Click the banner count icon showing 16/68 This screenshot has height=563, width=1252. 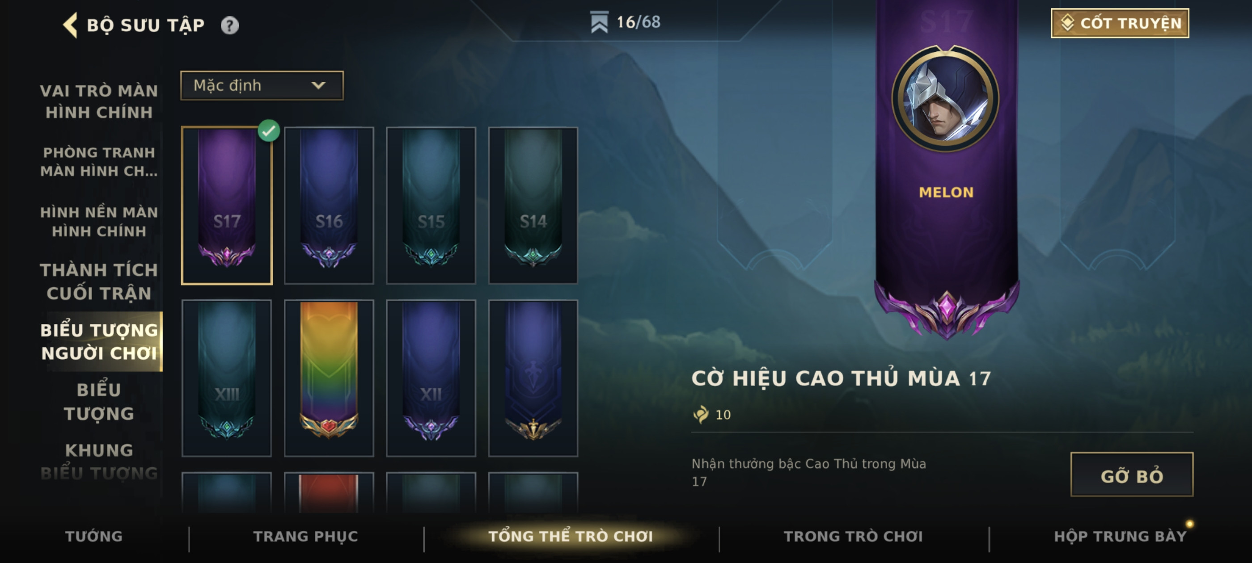click(x=599, y=22)
